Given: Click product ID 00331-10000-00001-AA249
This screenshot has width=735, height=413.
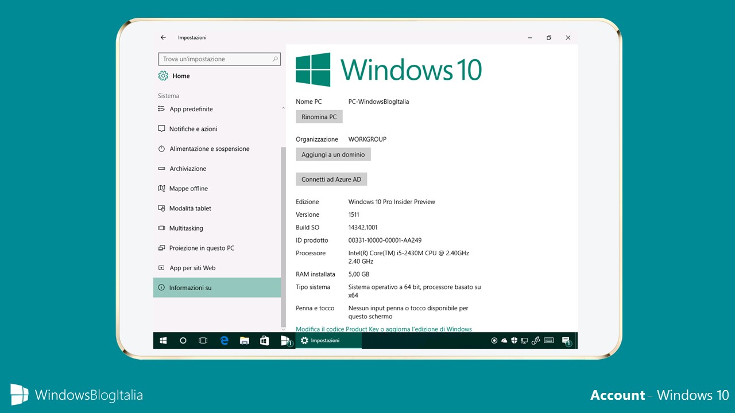Looking at the screenshot, I should [385, 240].
